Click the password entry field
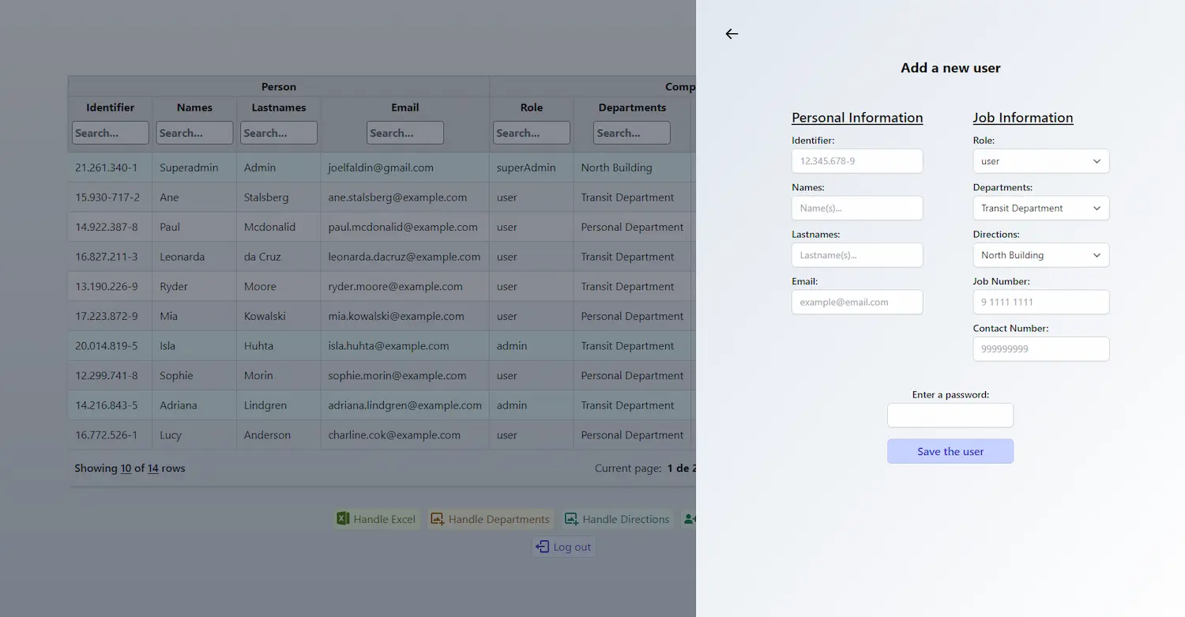Viewport: 1185px width, 617px height. point(950,415)
